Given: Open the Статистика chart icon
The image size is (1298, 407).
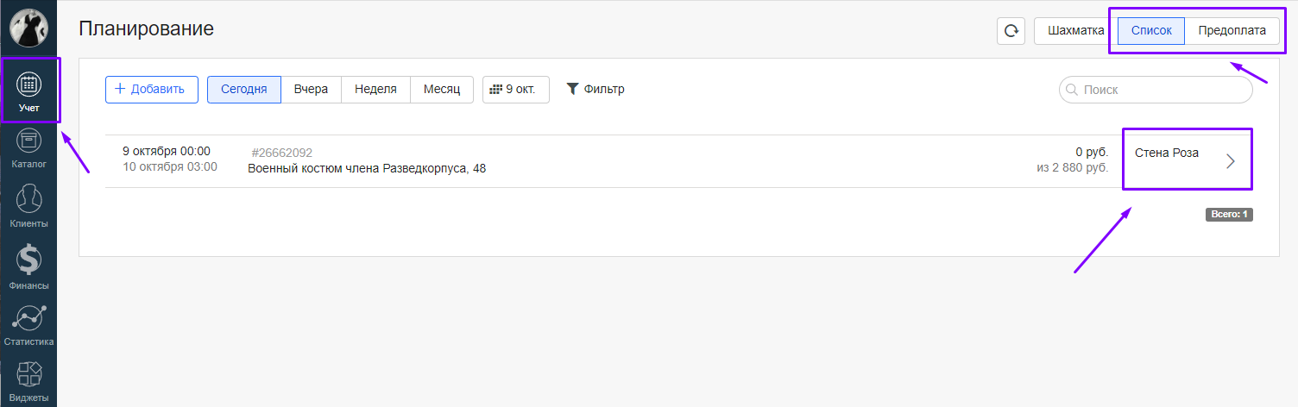Looking at the screenshot, I should [29, 320].
